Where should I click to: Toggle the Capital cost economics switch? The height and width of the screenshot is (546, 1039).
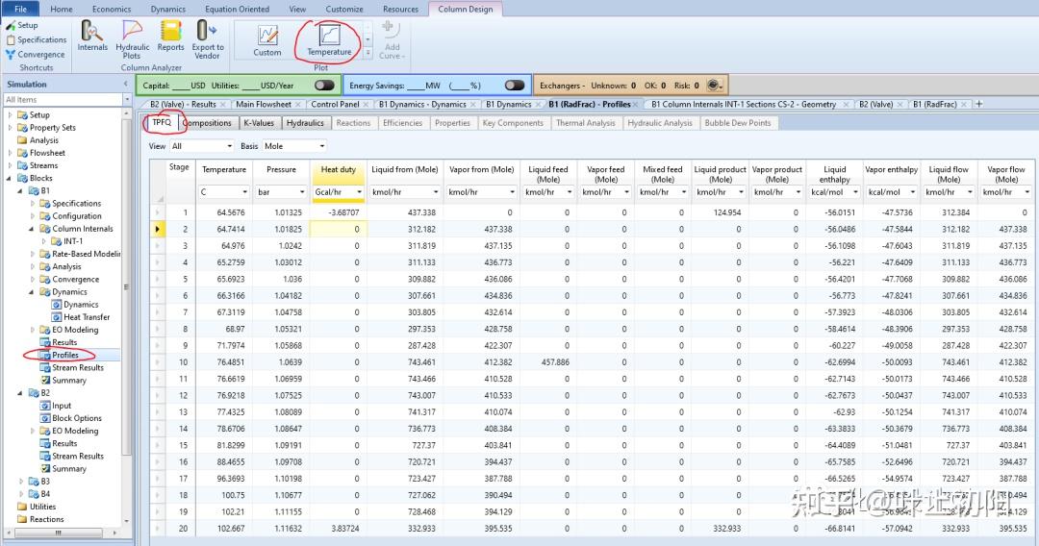tap(324, 86)
